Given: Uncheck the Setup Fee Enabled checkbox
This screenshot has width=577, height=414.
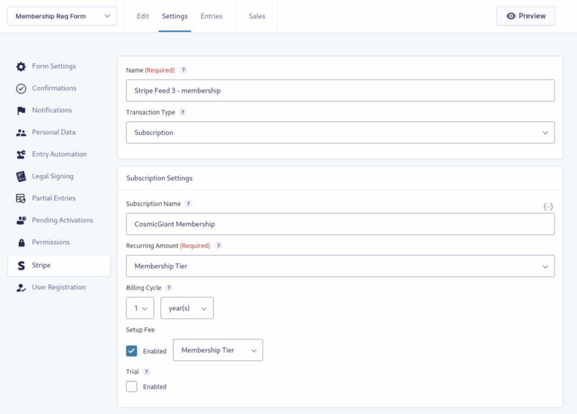Looking at the screenshot, I should [131, 351].
